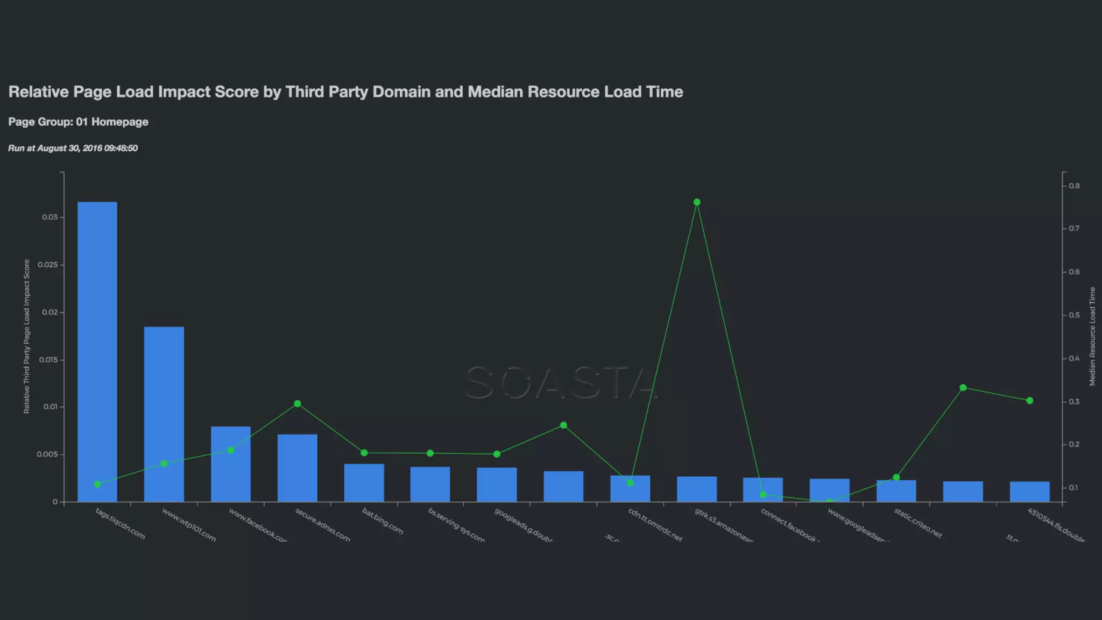Click the Median Resource Load Time axis title
This screenshot has width=1102, height=620.
coord(1092,336)
